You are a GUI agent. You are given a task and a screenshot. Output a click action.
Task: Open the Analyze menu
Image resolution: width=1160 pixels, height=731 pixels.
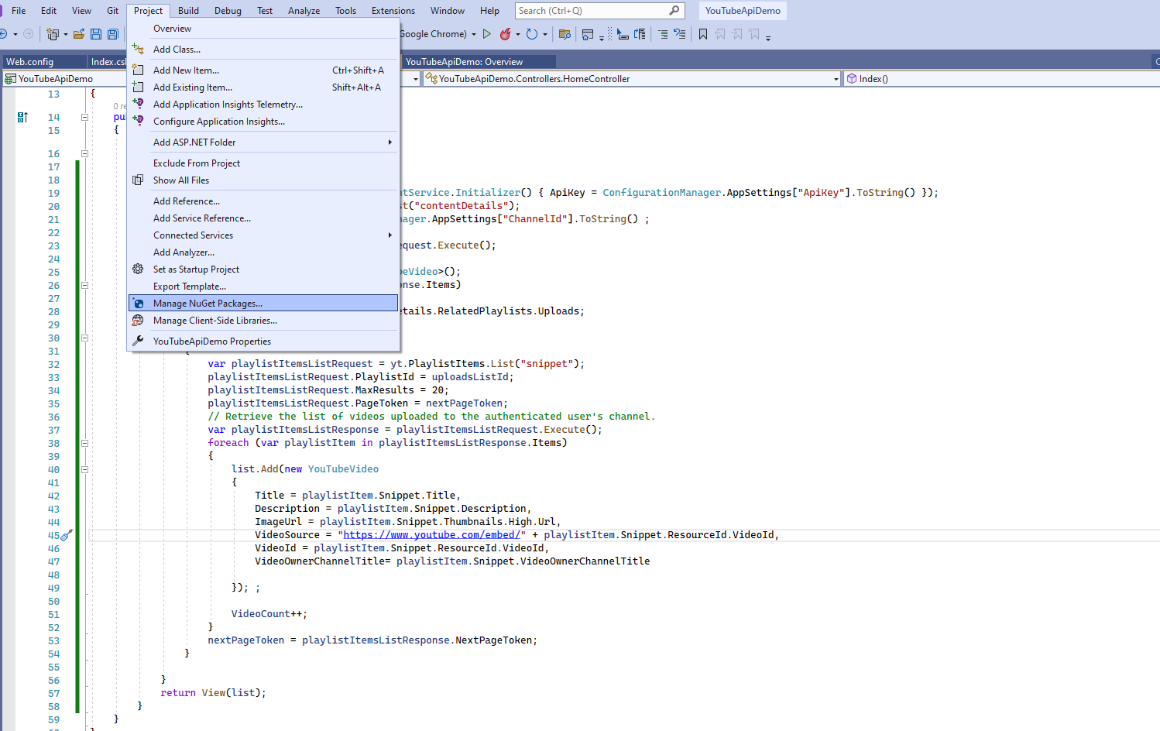click(x=304, y=11)
